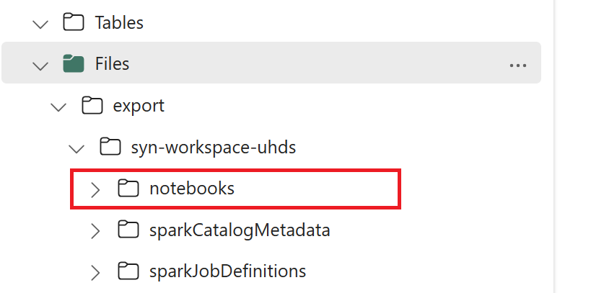Click the export folder icon
Viewport: 591px width, 293px height.
(92, 105)
